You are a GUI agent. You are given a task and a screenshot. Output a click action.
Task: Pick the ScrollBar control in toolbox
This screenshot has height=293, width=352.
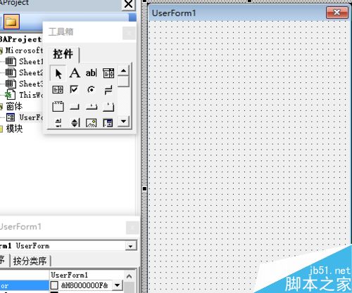58,123
